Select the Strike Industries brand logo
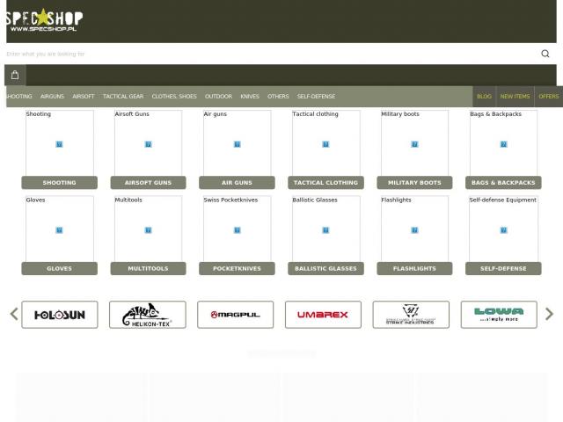 pyautogui.click(x=411, y=315)
